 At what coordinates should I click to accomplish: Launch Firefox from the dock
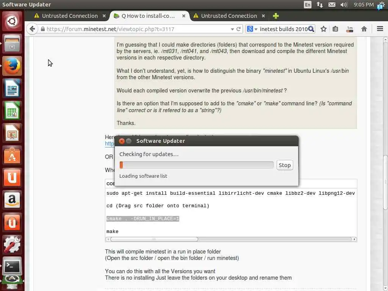tap(12, 66)
